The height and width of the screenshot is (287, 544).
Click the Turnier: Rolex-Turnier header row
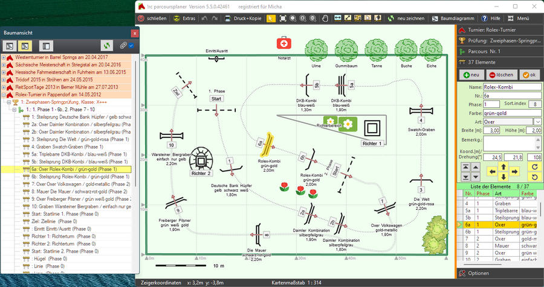(x=500, y=30)
